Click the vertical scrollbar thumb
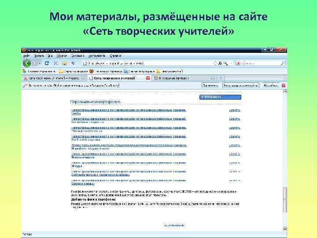317x238 pixels. 285,200
